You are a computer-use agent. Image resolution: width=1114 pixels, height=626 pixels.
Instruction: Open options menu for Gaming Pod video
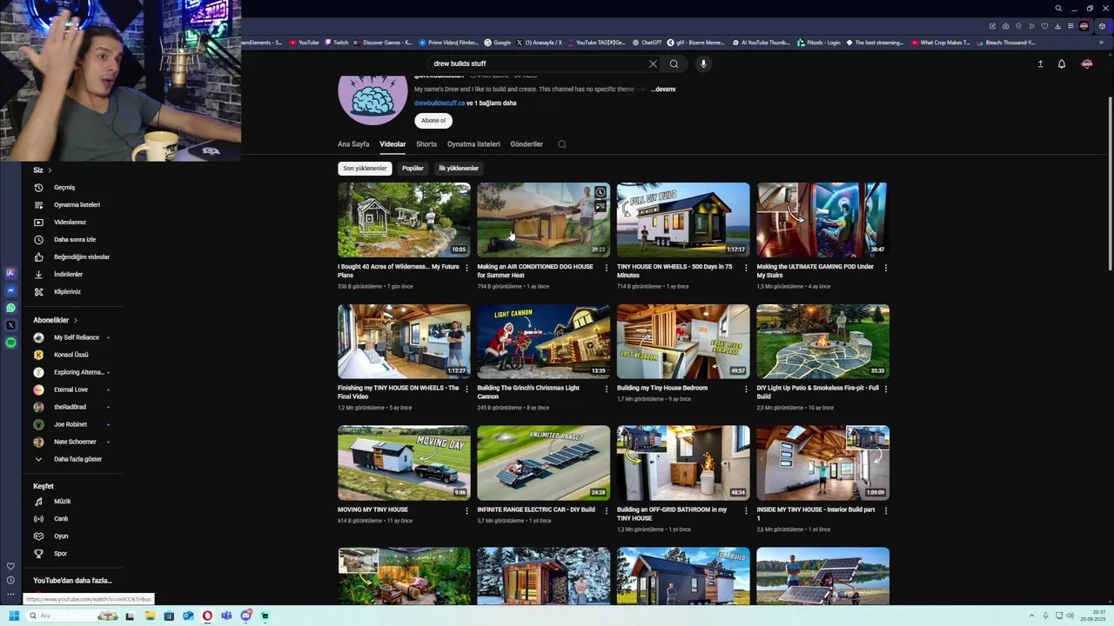(886, 268)
